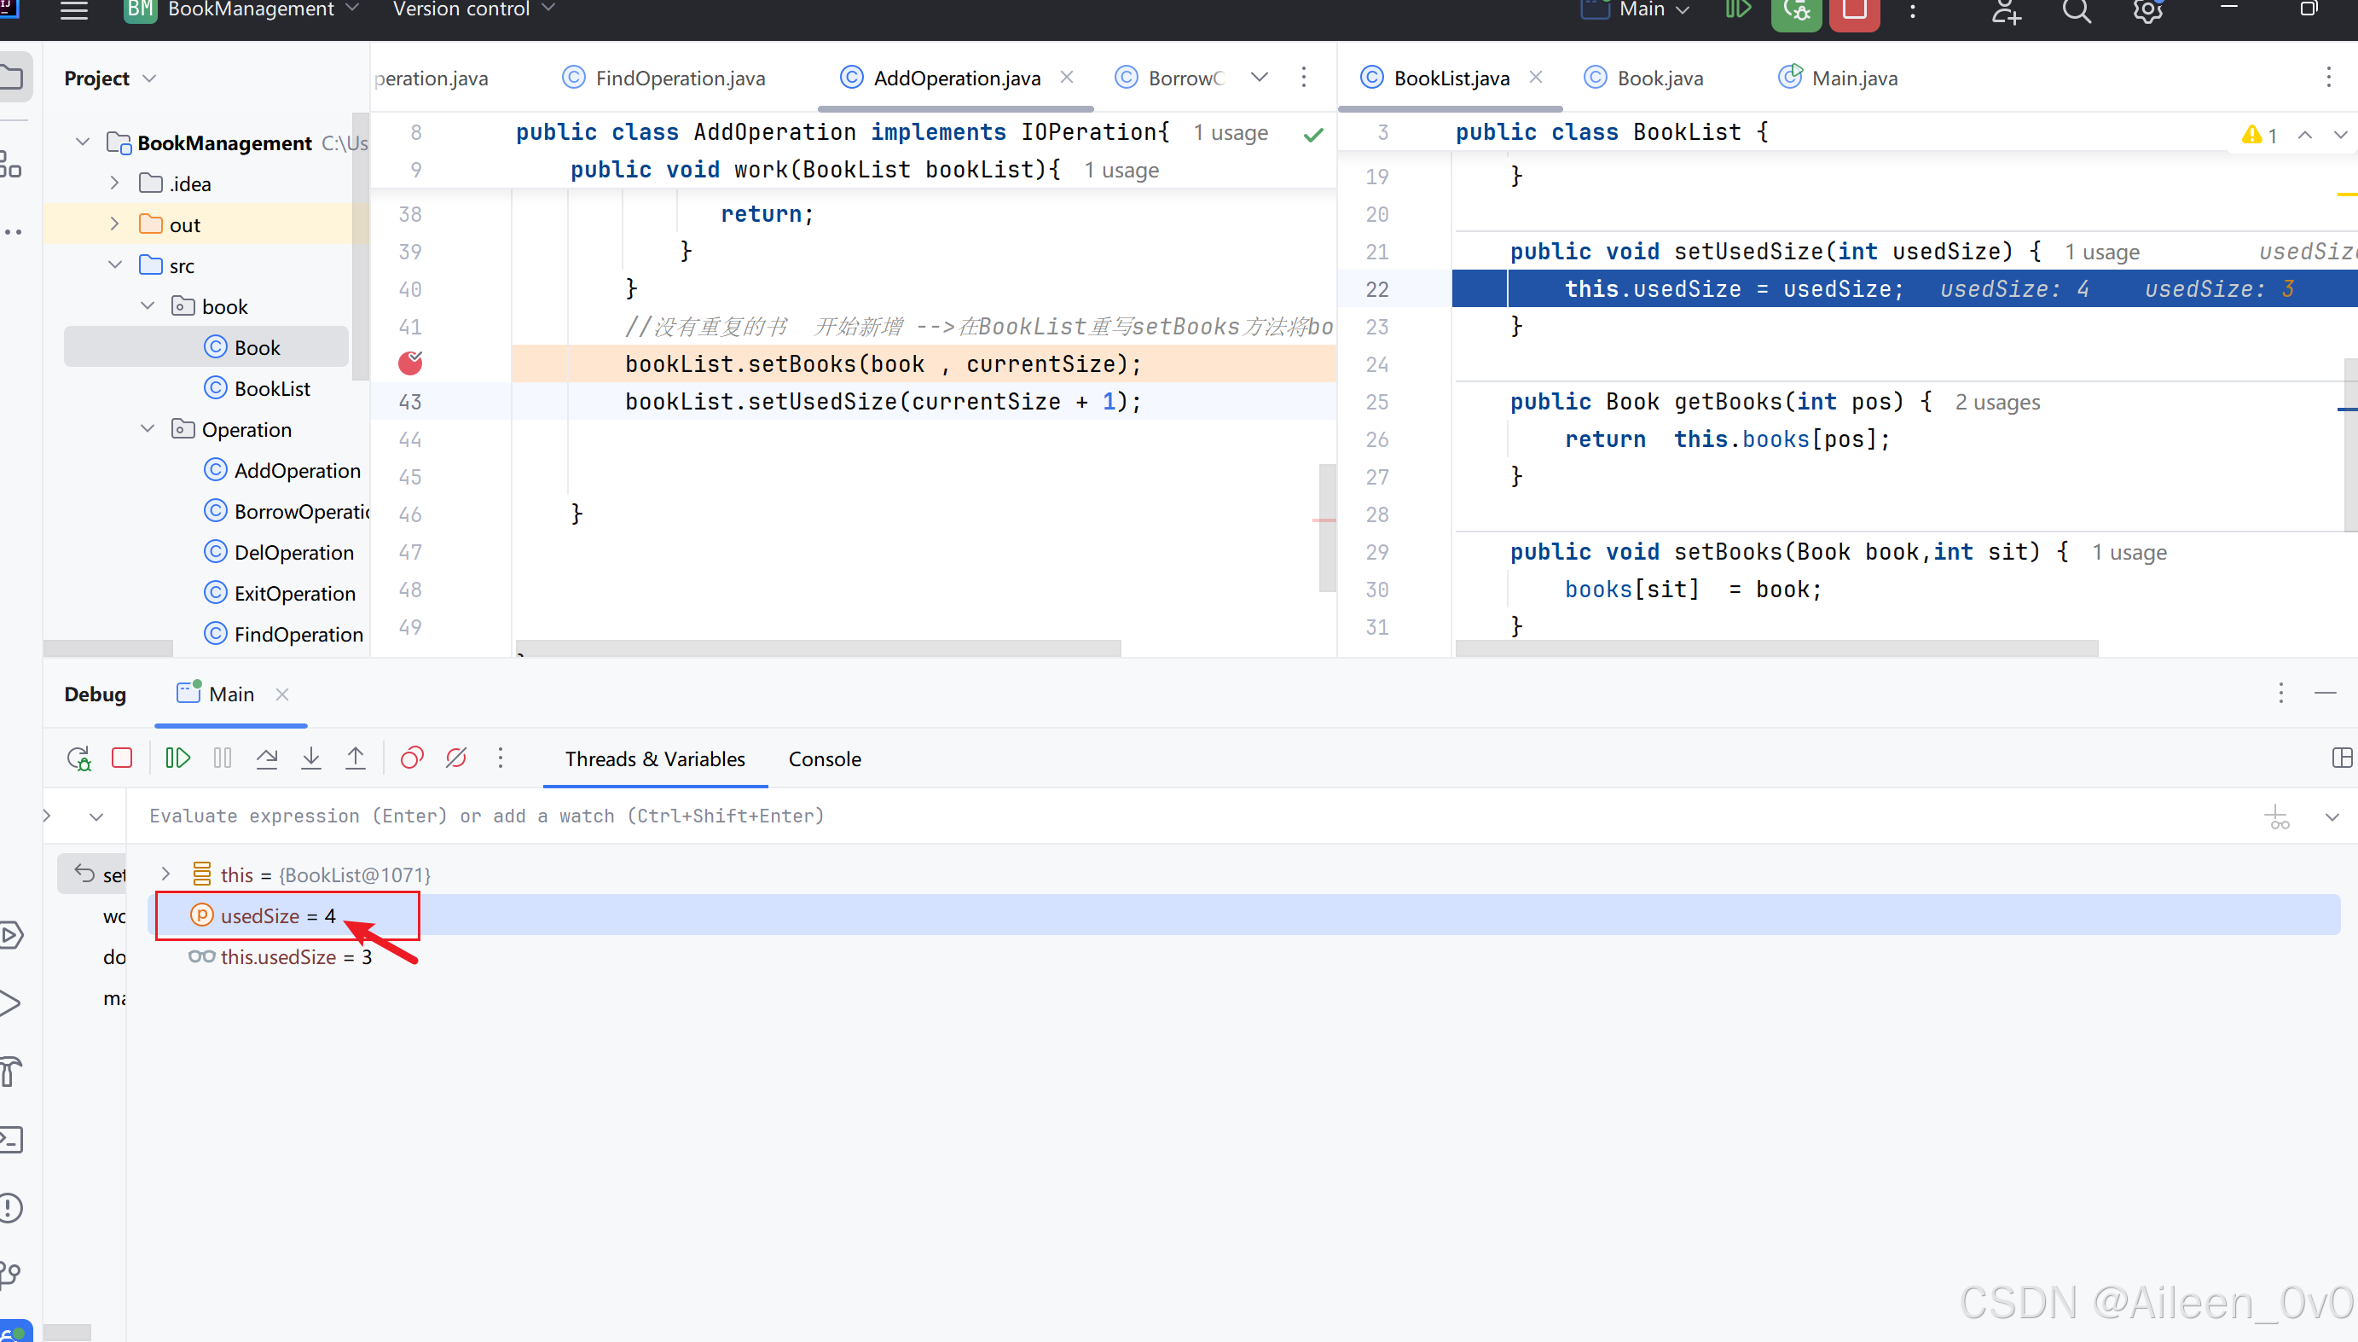
Task: Open more tool windows ellipsis
Action: 12,231
